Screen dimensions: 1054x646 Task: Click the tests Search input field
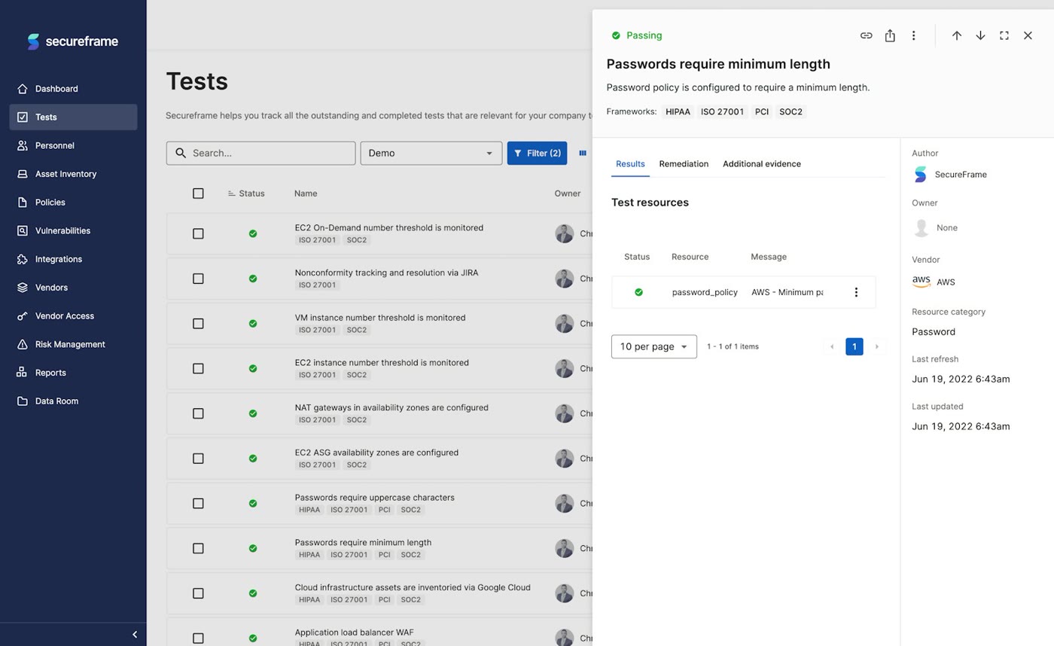(x=260, y=153)
